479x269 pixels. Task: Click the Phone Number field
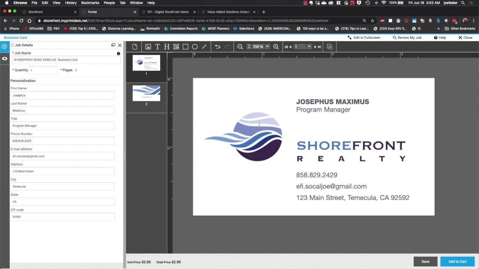tap(62, 141)
